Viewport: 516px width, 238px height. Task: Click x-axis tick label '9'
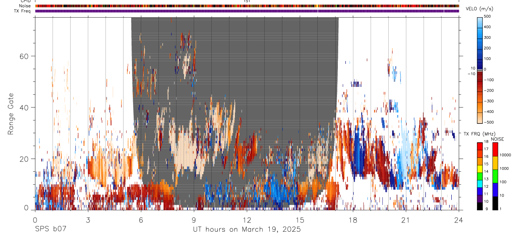194,220
